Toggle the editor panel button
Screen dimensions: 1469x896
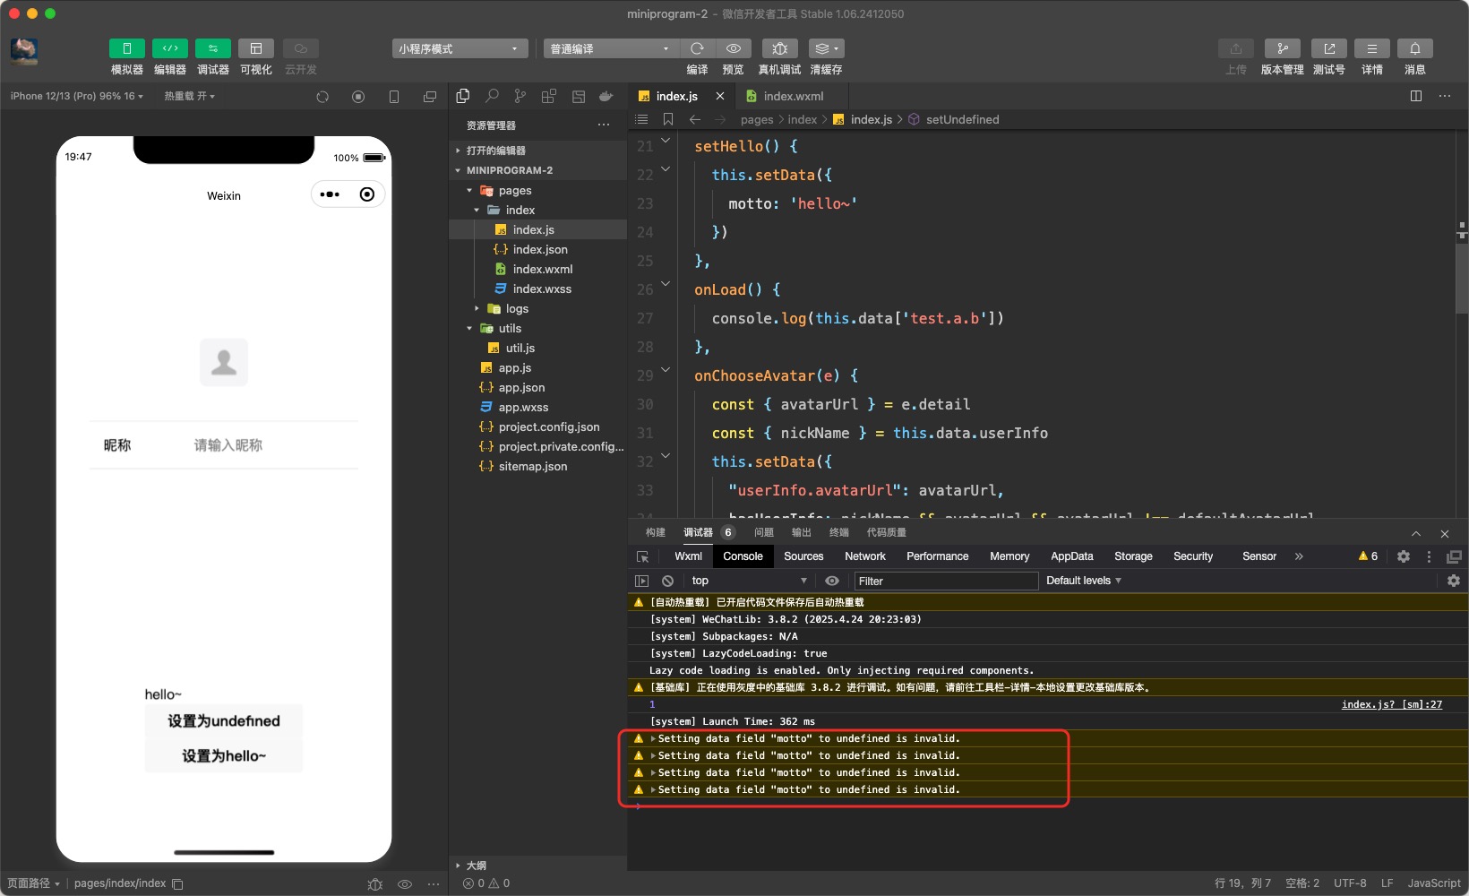pyautogui.click(x=170, y=48)
